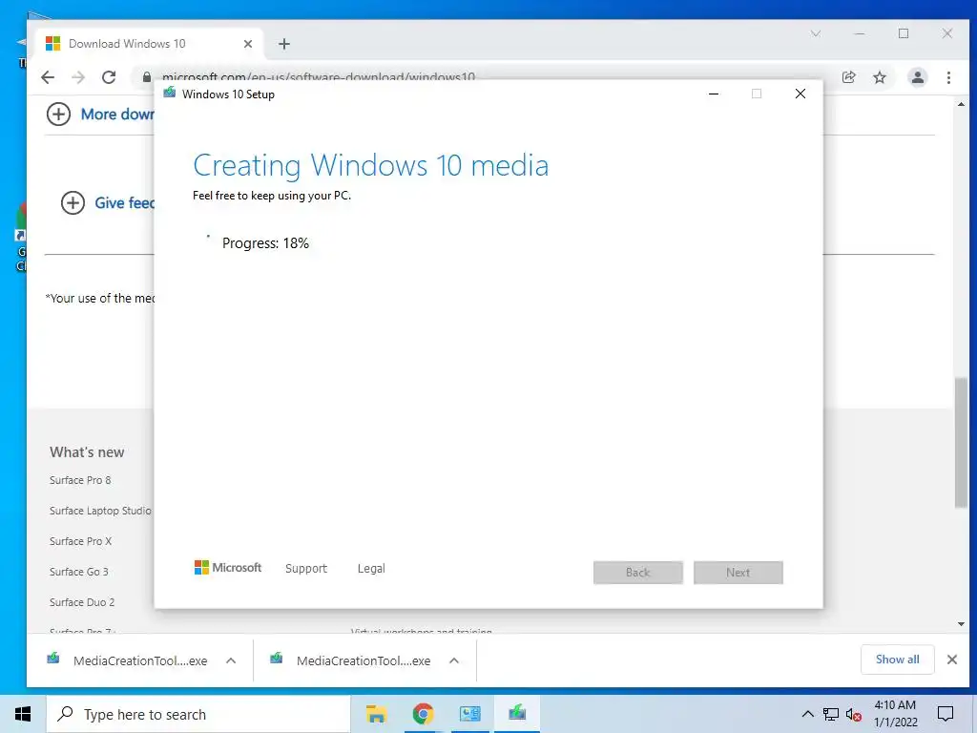This screenshot has width=977, height=733.
Task: Open the Windows Start menu
Action: click(23, 714)
